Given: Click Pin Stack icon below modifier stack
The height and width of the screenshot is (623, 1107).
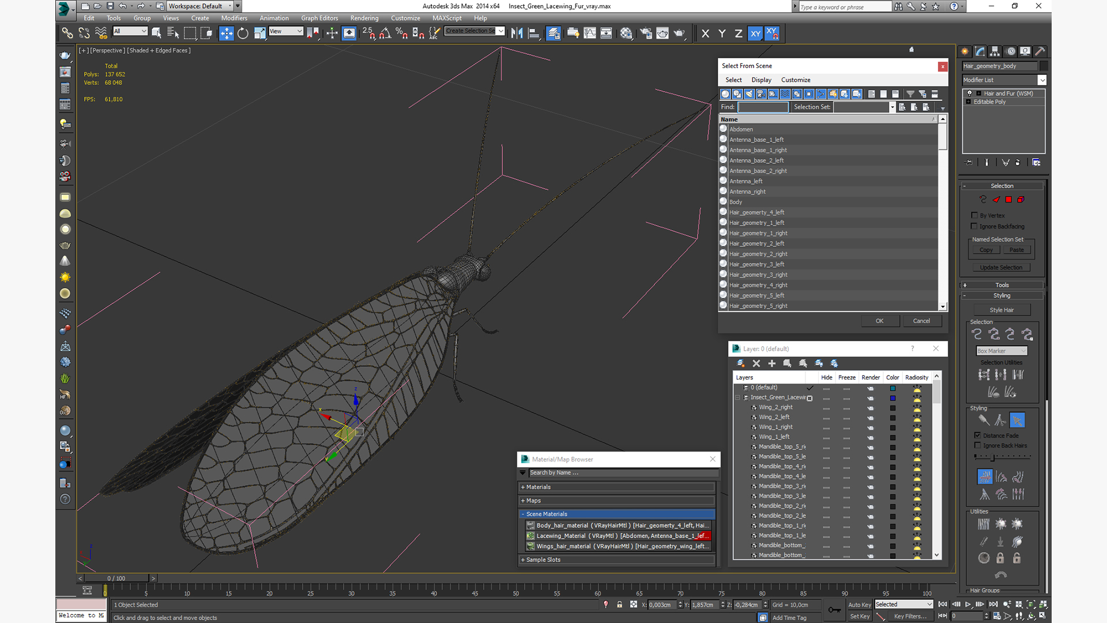Looking at the screenshot, I should (x=969, y=163).
